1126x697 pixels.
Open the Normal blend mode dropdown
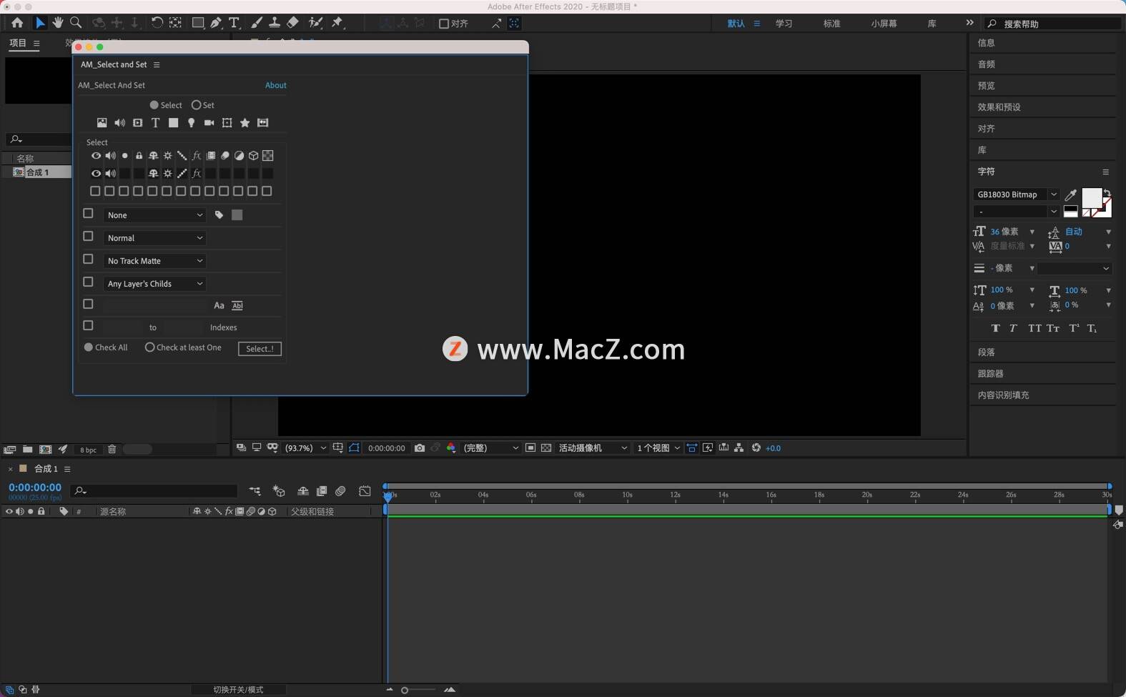(154, 238)
